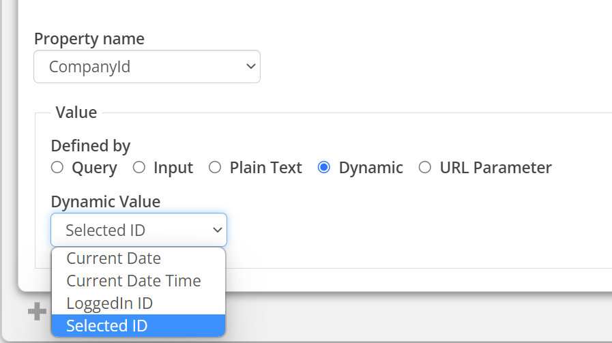This screenshot has width=612, height=343.
Task: Click the 'Dynamic Value' field label
Action: pos(106,202)
